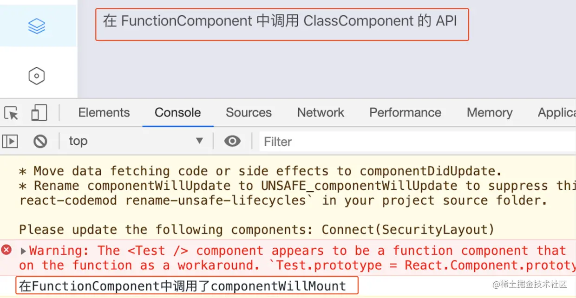Activate the inspect element picker icon
This screenshot has height=298, width=576.
[x=11, y=113]
